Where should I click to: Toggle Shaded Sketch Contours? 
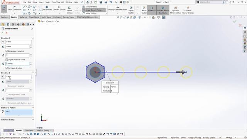(163, 10)
